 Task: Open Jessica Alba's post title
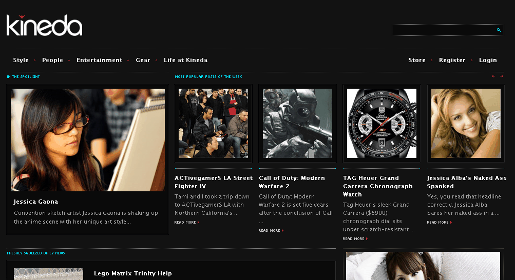point(467,182)
